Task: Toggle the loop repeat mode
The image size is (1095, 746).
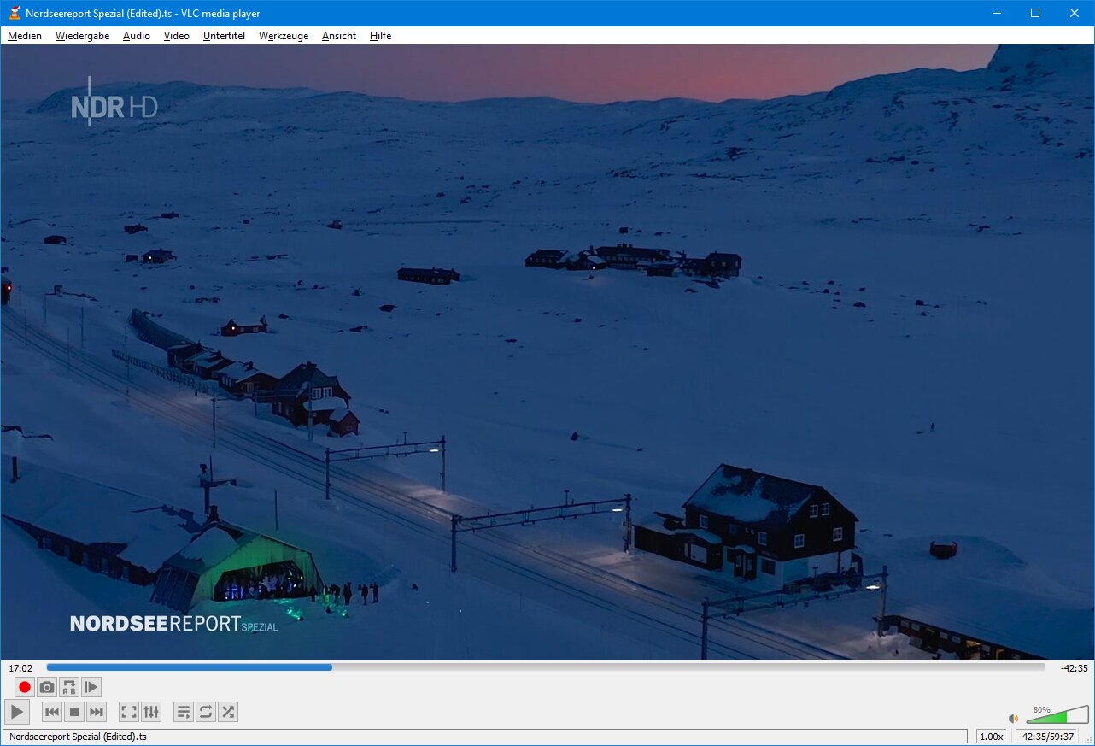Action: coord(206,712)
